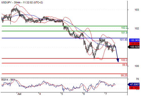Select the 99.25 support level label
This screenshot has height=96, width=141.
coord(124,75)
